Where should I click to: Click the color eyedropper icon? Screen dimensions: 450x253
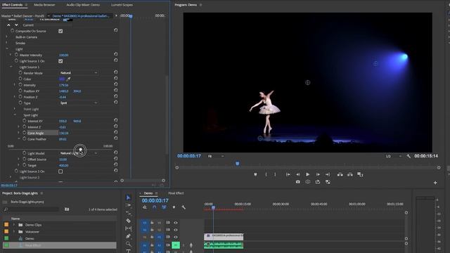coord(68,79)
